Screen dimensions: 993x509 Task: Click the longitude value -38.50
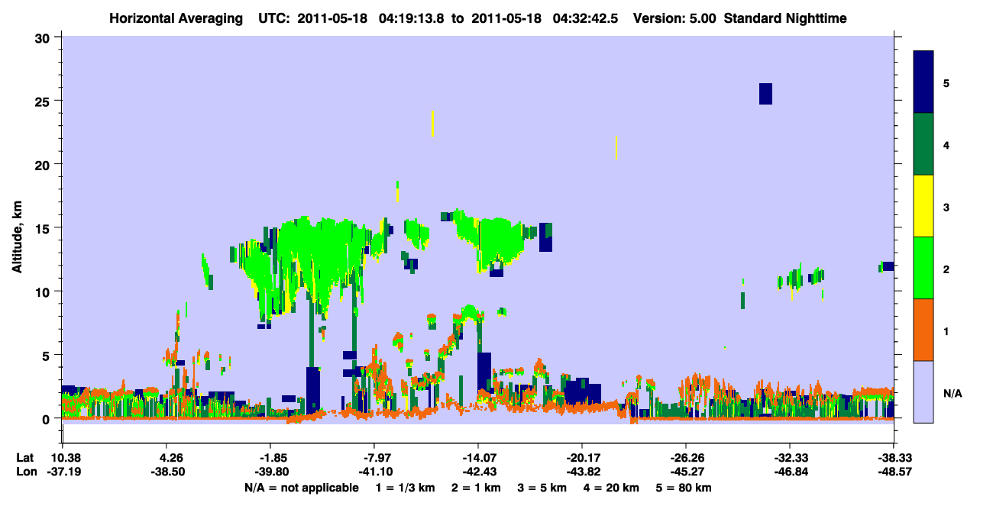(x=167, y=472)
